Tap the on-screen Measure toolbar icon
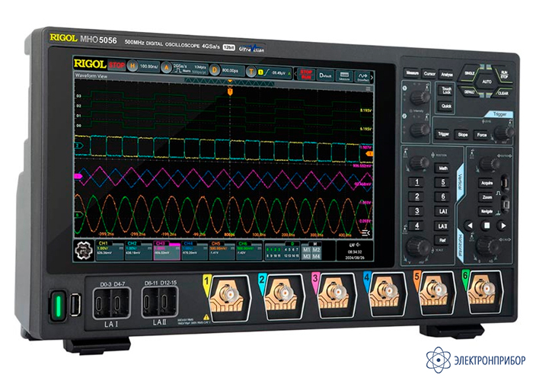 [344, 76]
